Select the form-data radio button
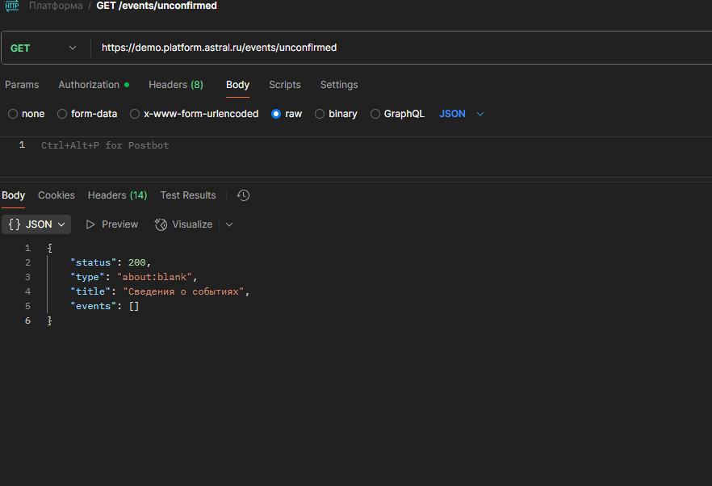This screenshot has width=712, height=486. 62,114
